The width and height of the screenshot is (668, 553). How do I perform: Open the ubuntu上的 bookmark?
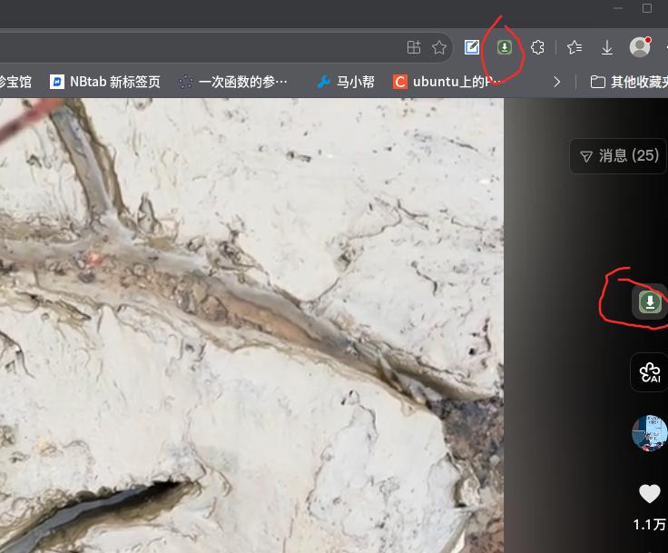click(446, 82)
